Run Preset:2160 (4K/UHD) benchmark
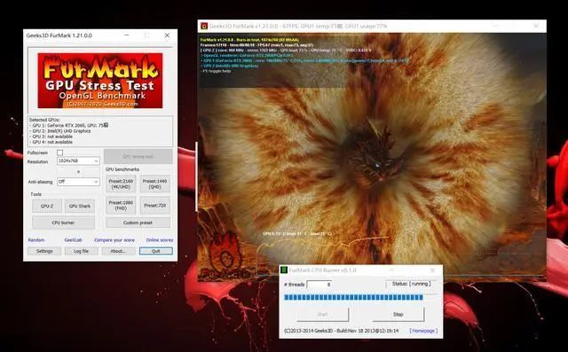Screen dimensions: 568x352 pos(121,184)
